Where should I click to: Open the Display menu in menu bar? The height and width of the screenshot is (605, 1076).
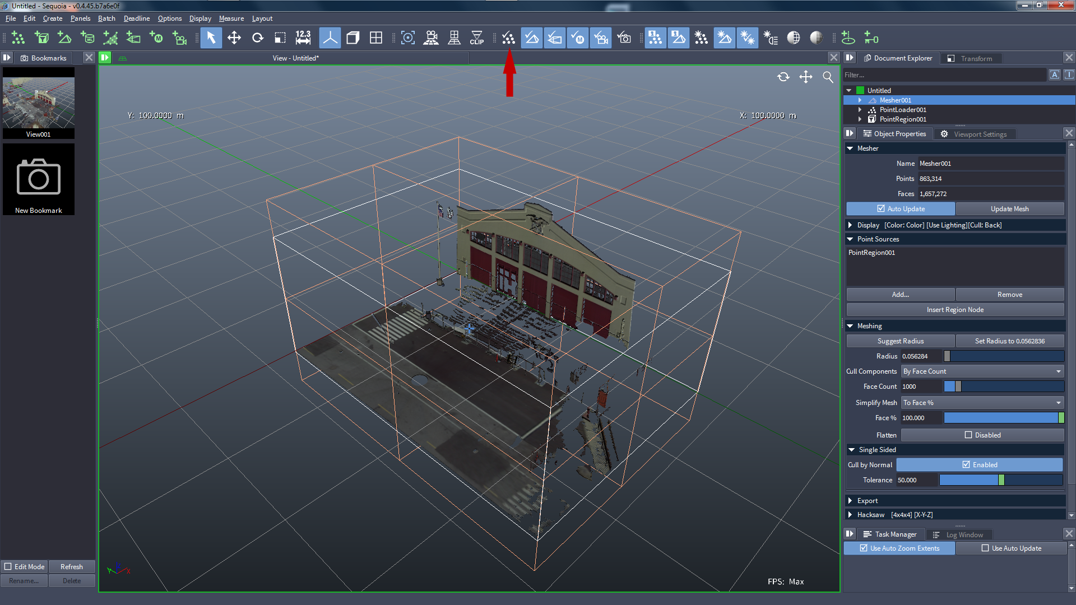click(199, 18)
